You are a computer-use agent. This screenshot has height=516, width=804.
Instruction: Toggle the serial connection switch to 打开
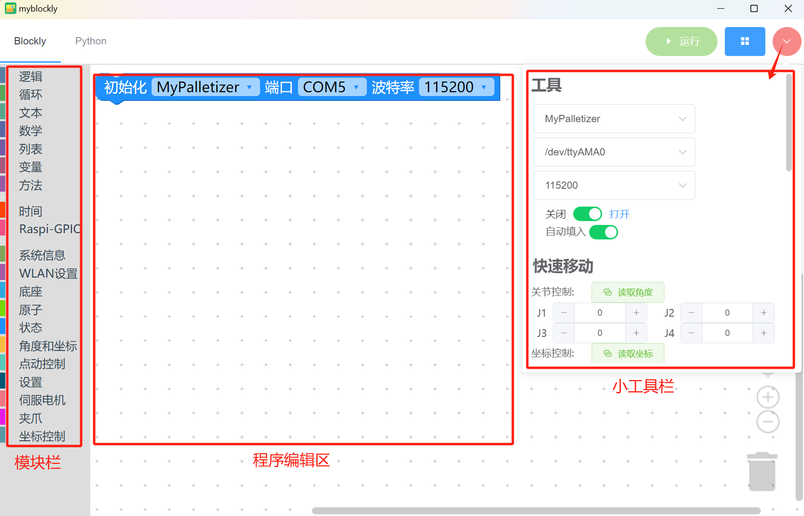click(x=587, y=214)
